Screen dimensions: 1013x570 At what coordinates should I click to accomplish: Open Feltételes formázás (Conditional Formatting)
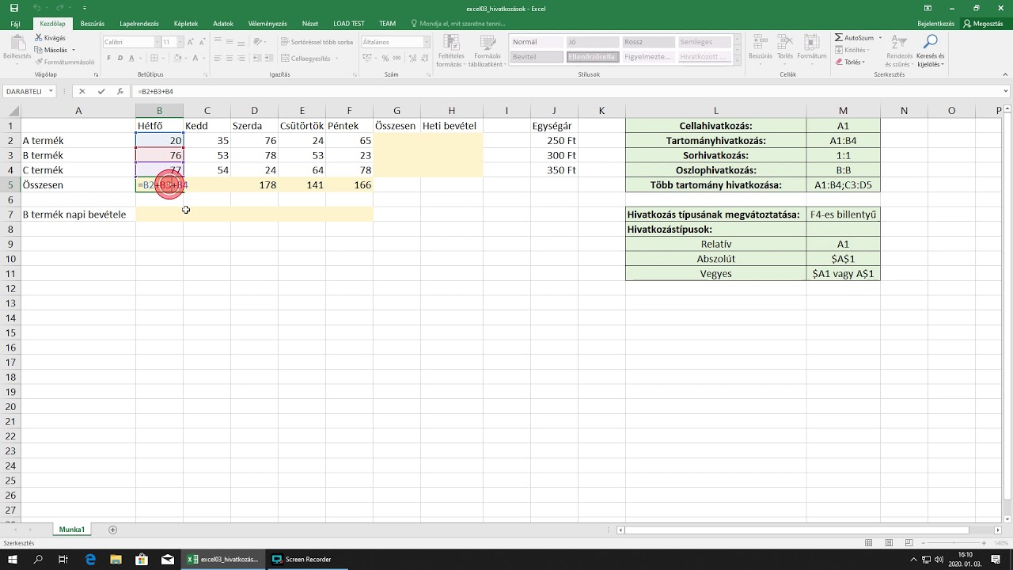tap(450, 51)
